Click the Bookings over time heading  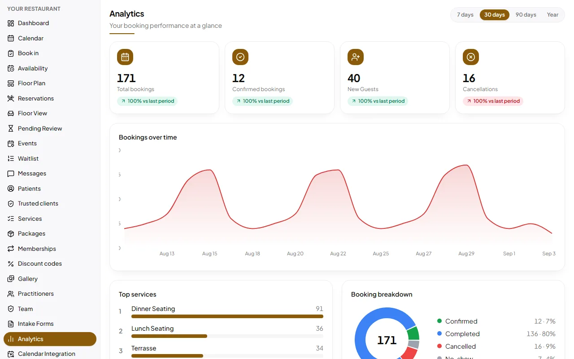(x=148, y=137)
